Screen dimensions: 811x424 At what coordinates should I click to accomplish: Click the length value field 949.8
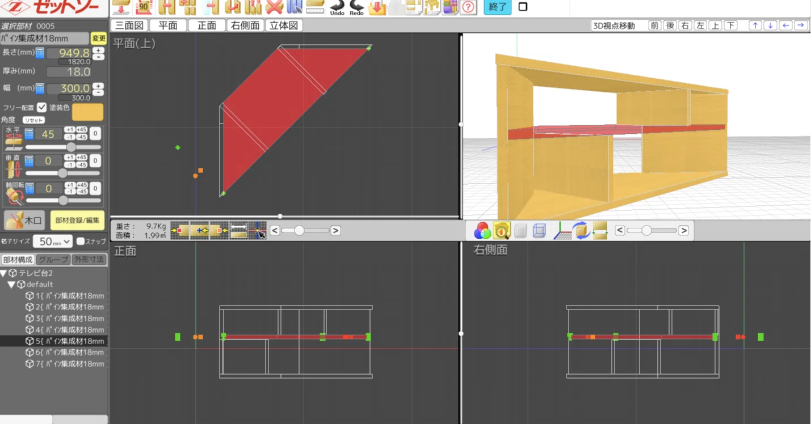(68, 53)
